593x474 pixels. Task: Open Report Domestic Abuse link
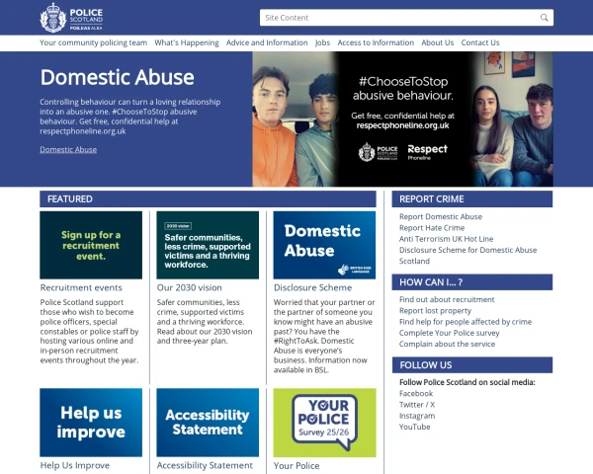(x=441, y=216)
